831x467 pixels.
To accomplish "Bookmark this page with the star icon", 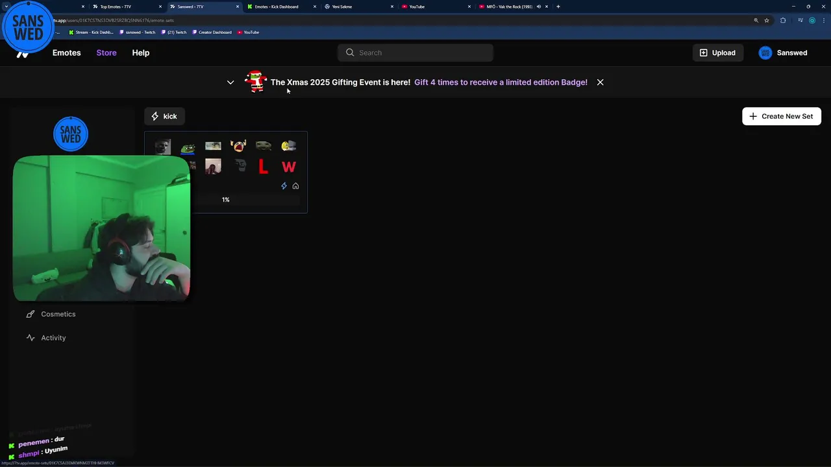I will tap(767, 20).
